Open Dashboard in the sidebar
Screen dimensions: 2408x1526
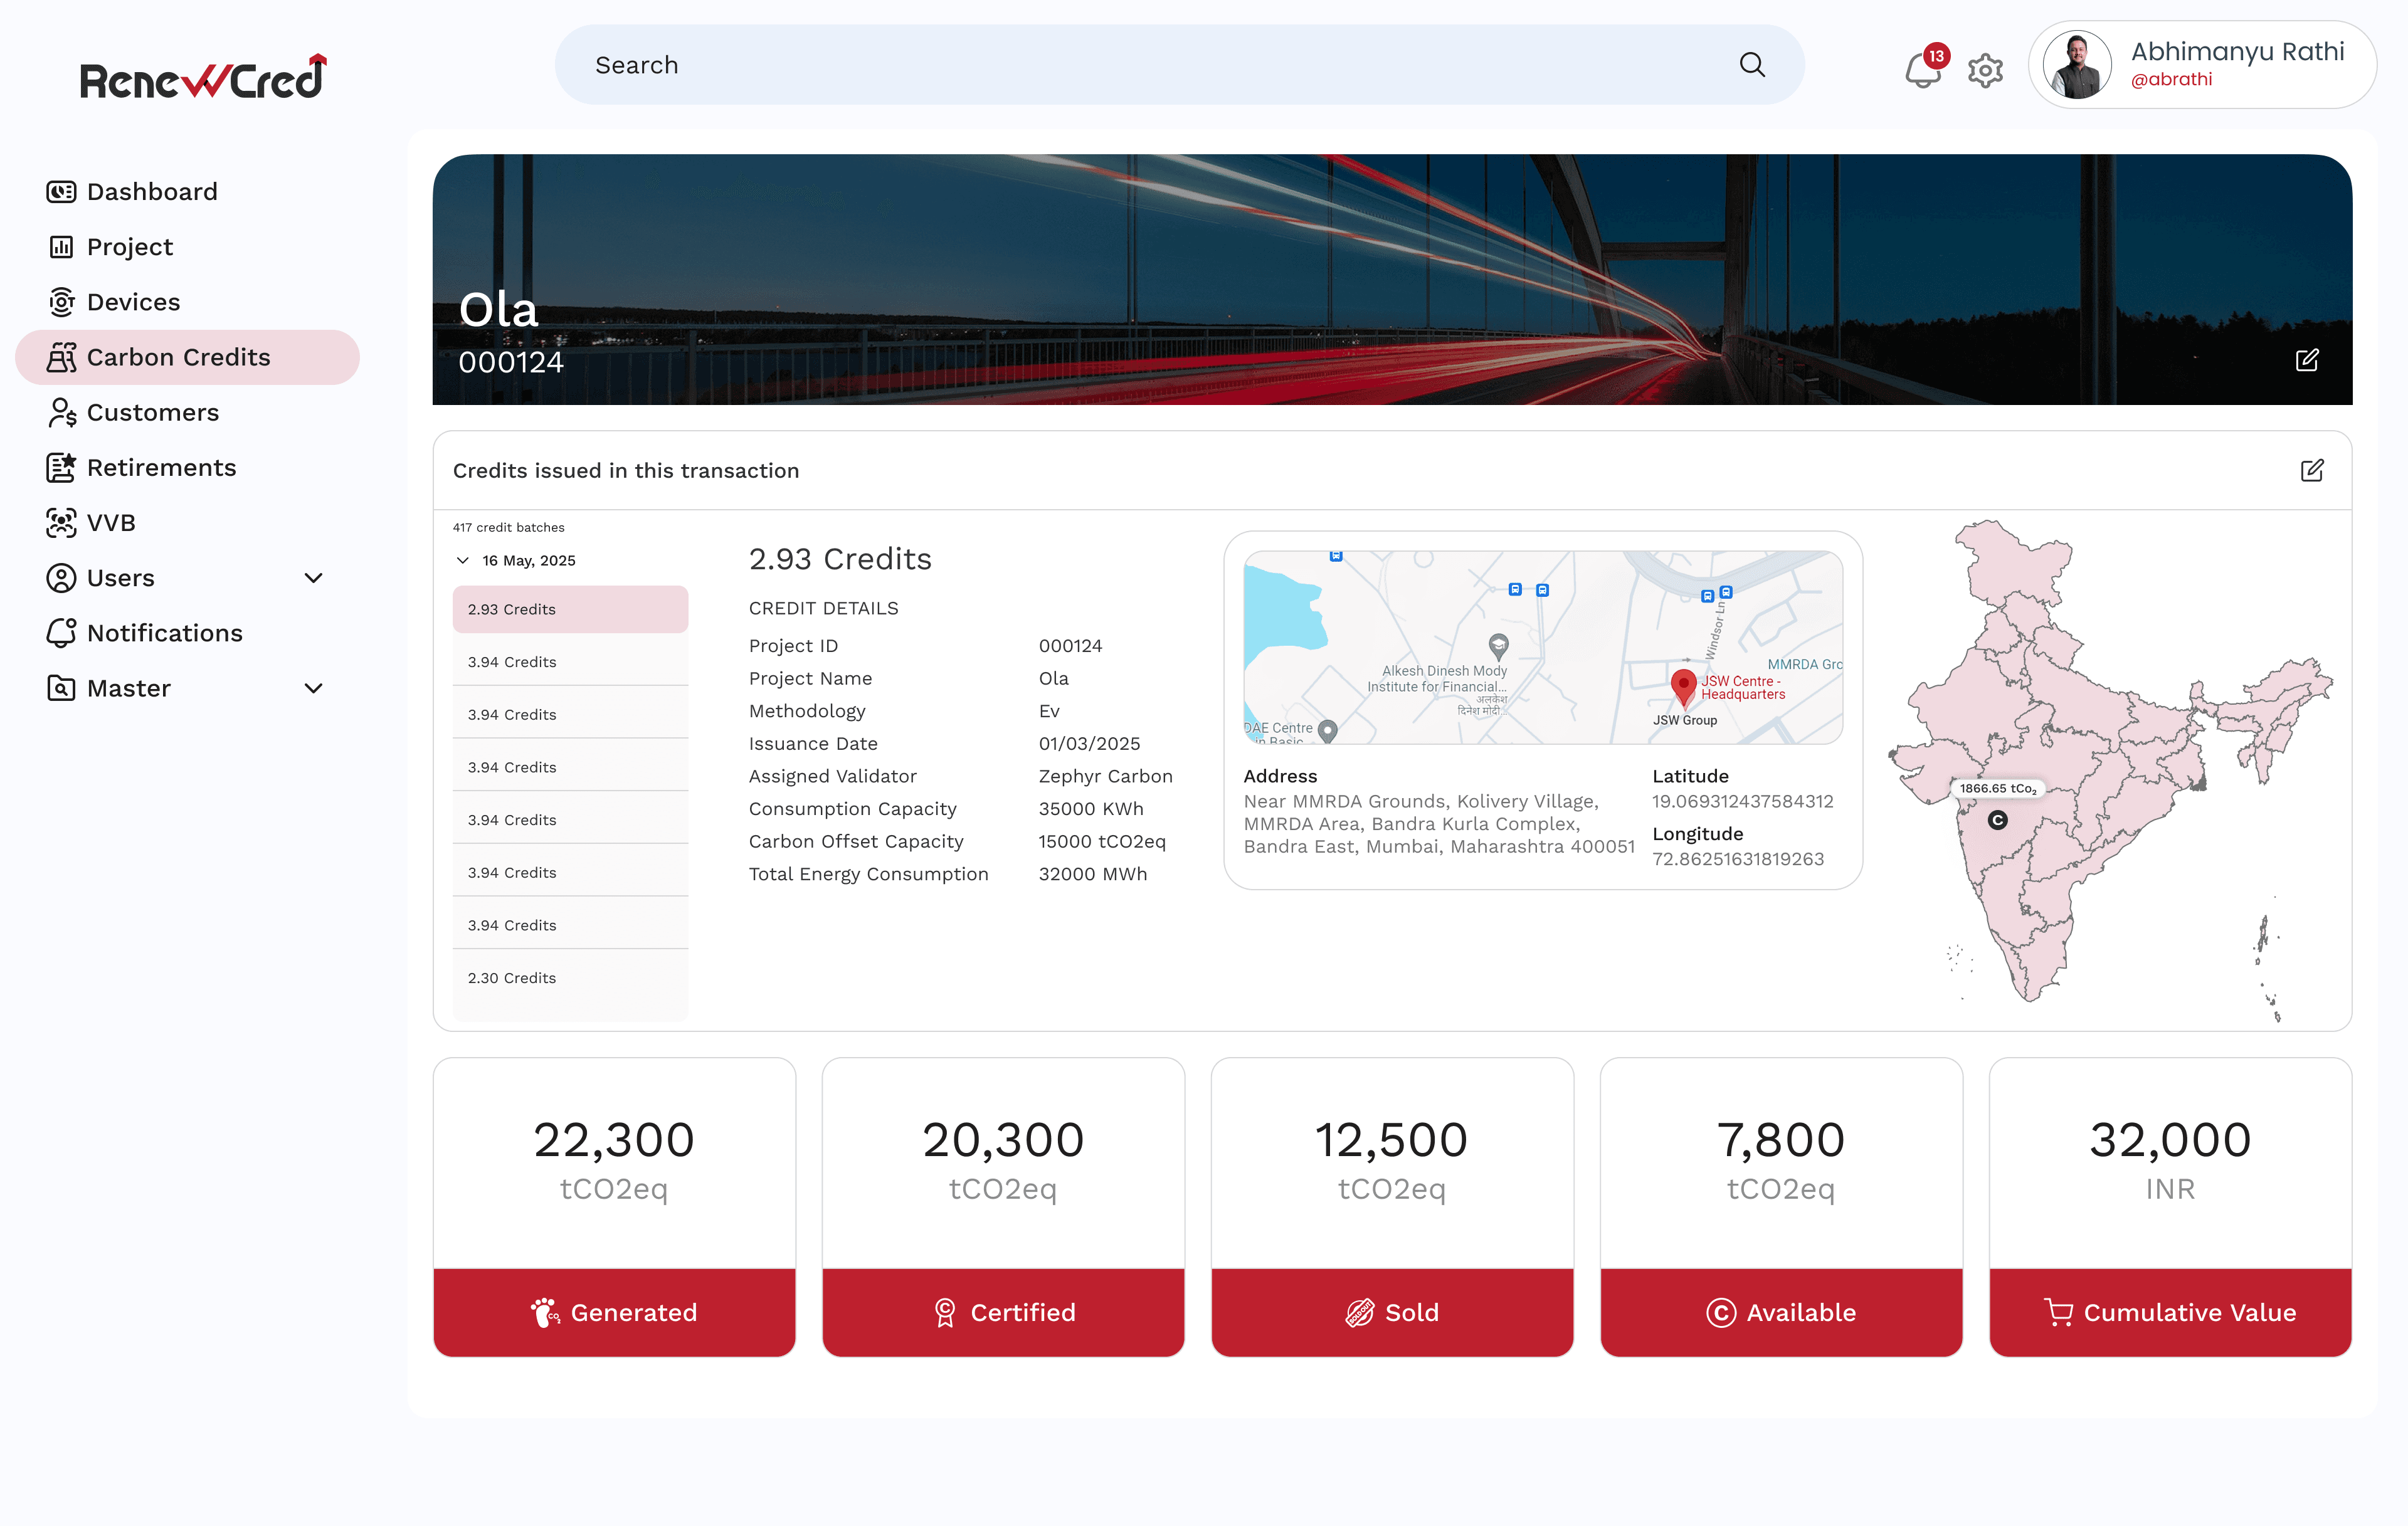pos(152,191)
